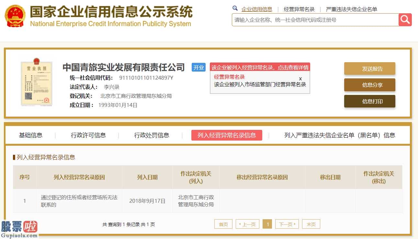This screenshot has width=418, height=239.
Task: Select the 经营异常名录 search category
Action: coord(299,9)
